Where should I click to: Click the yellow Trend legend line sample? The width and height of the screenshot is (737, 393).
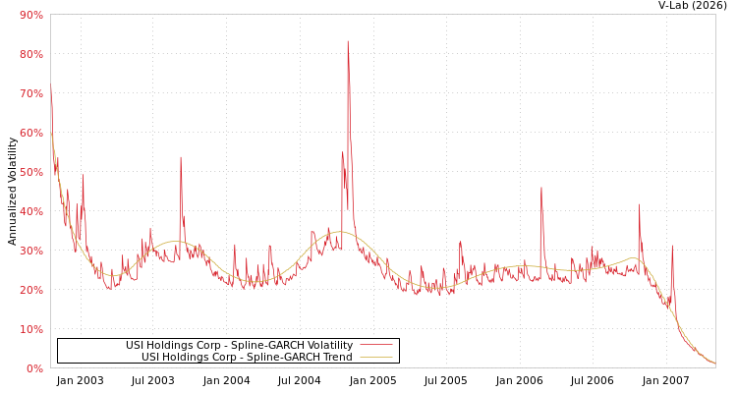coord(376,357)
